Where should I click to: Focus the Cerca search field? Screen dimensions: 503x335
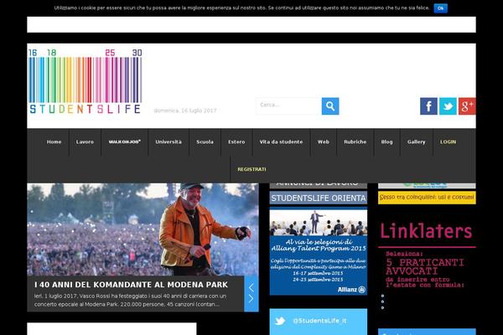point(288,106)
